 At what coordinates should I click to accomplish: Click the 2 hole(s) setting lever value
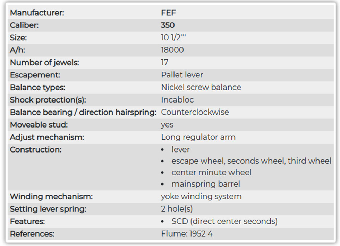(x=177, y=209)
